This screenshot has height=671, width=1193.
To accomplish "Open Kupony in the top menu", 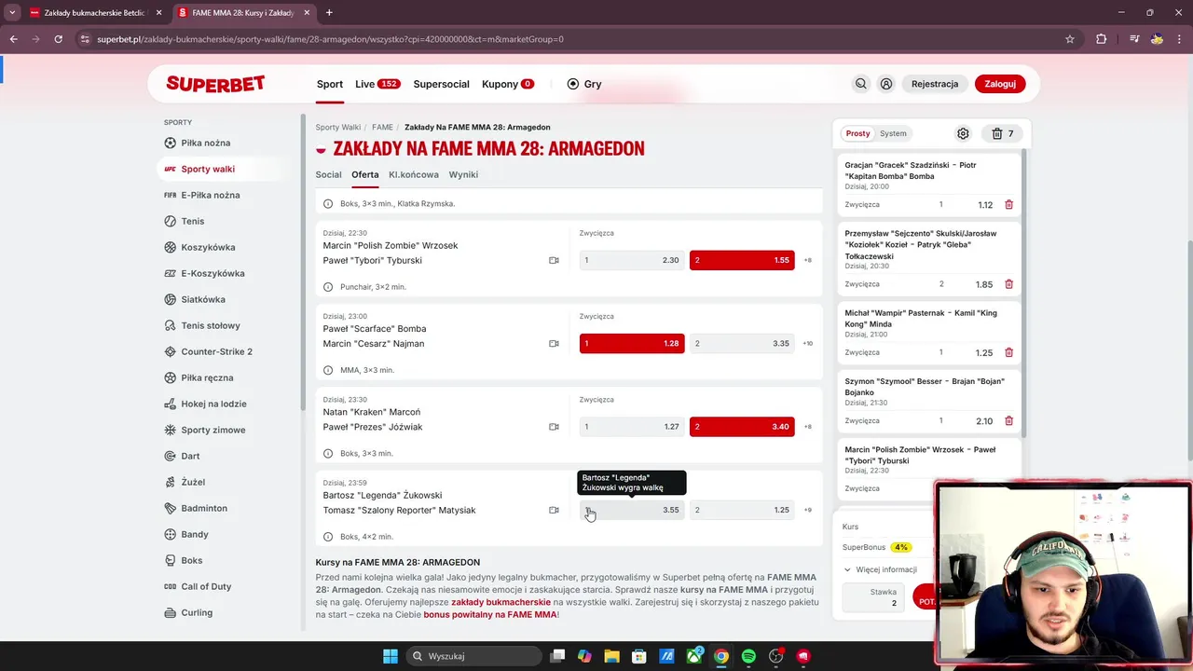I will pos(508,84).
